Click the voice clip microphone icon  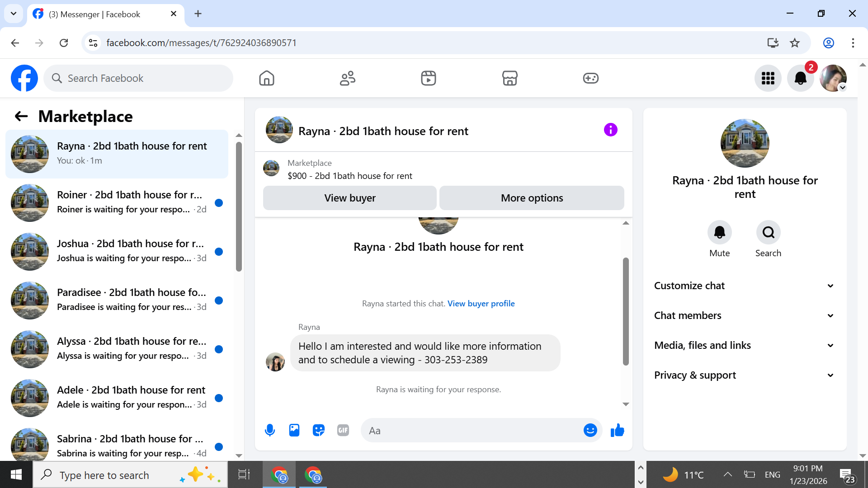click(270, 430)
